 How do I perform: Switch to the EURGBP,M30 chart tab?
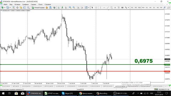click(x=83, y=86)
